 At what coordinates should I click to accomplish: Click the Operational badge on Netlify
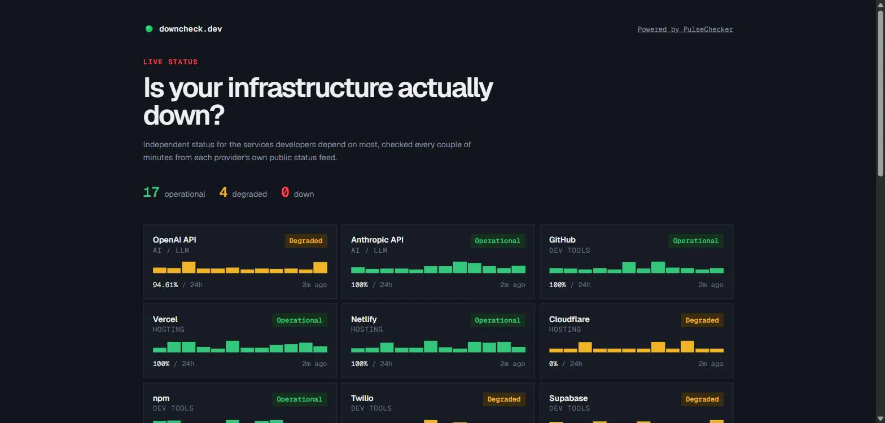point(497,320)
